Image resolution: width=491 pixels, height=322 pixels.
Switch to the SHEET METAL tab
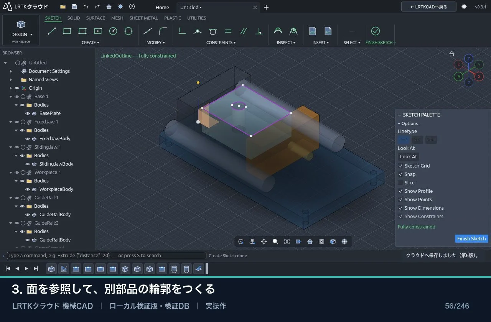(143, 18)
